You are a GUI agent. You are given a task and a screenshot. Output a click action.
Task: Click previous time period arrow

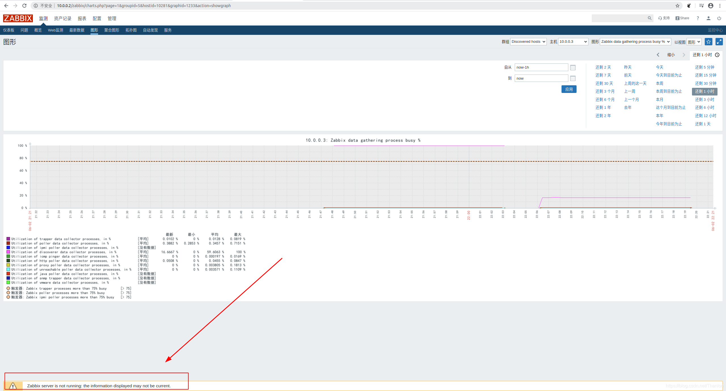tap(658, 55)
